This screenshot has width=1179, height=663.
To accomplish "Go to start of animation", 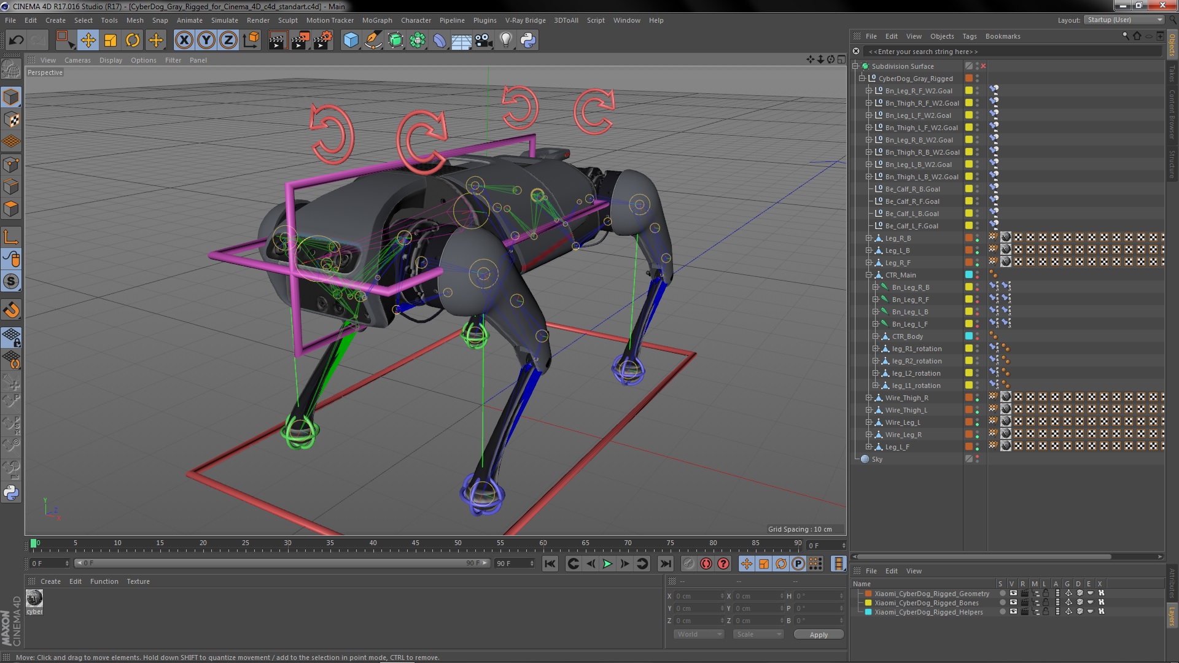I will click(550, 564).
